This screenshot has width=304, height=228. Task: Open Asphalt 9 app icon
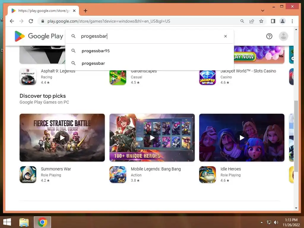coord(28,77)
